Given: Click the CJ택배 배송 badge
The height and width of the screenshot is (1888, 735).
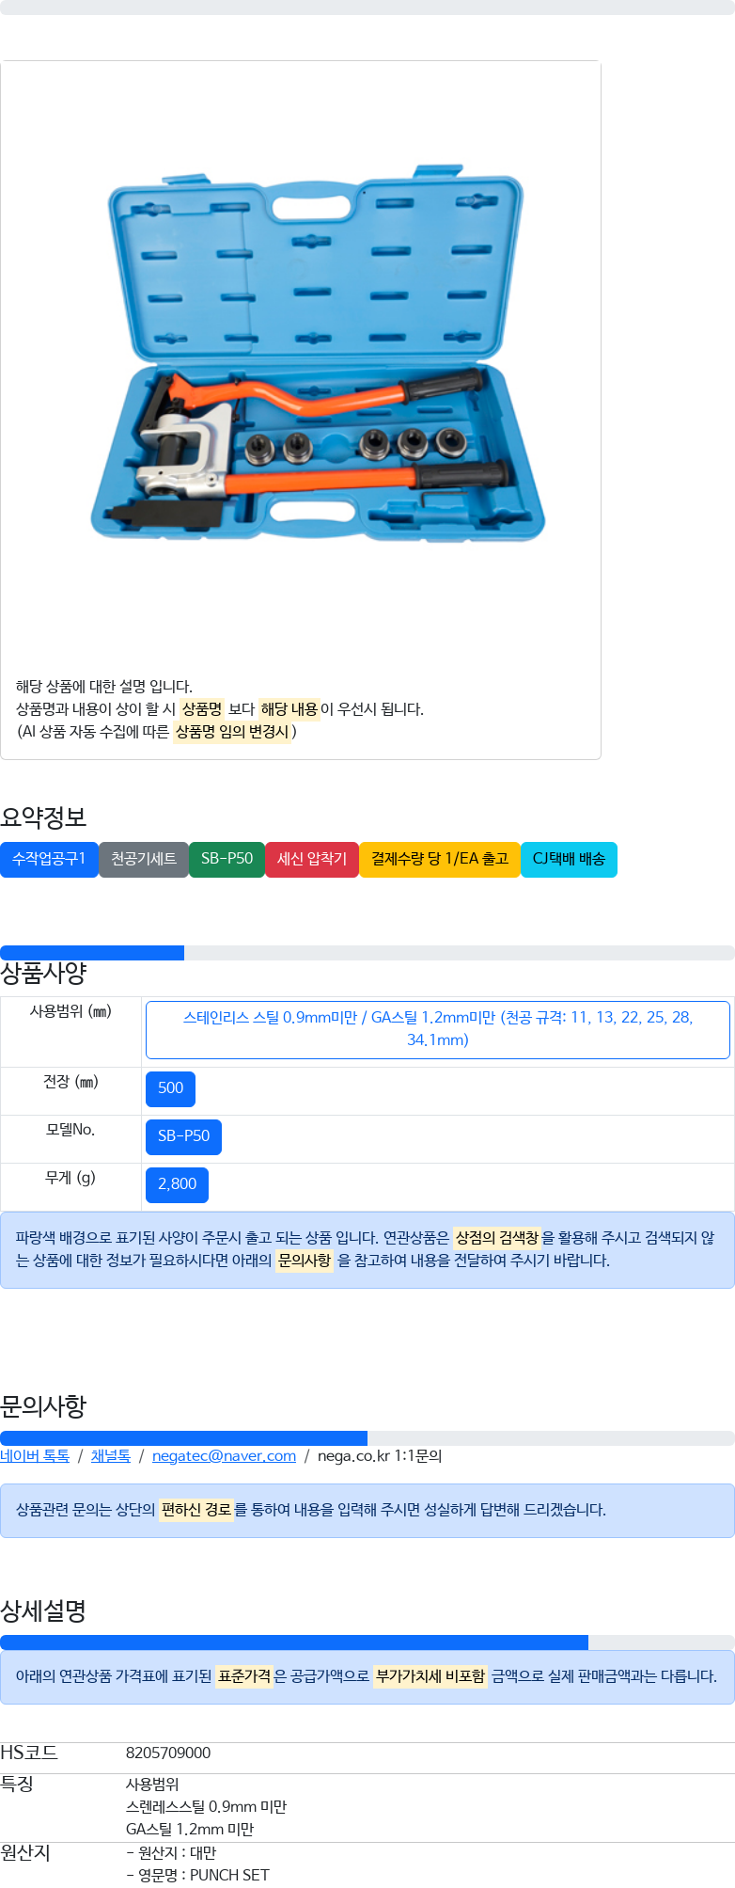Looking at the screenshot, I should coord(569,859).
